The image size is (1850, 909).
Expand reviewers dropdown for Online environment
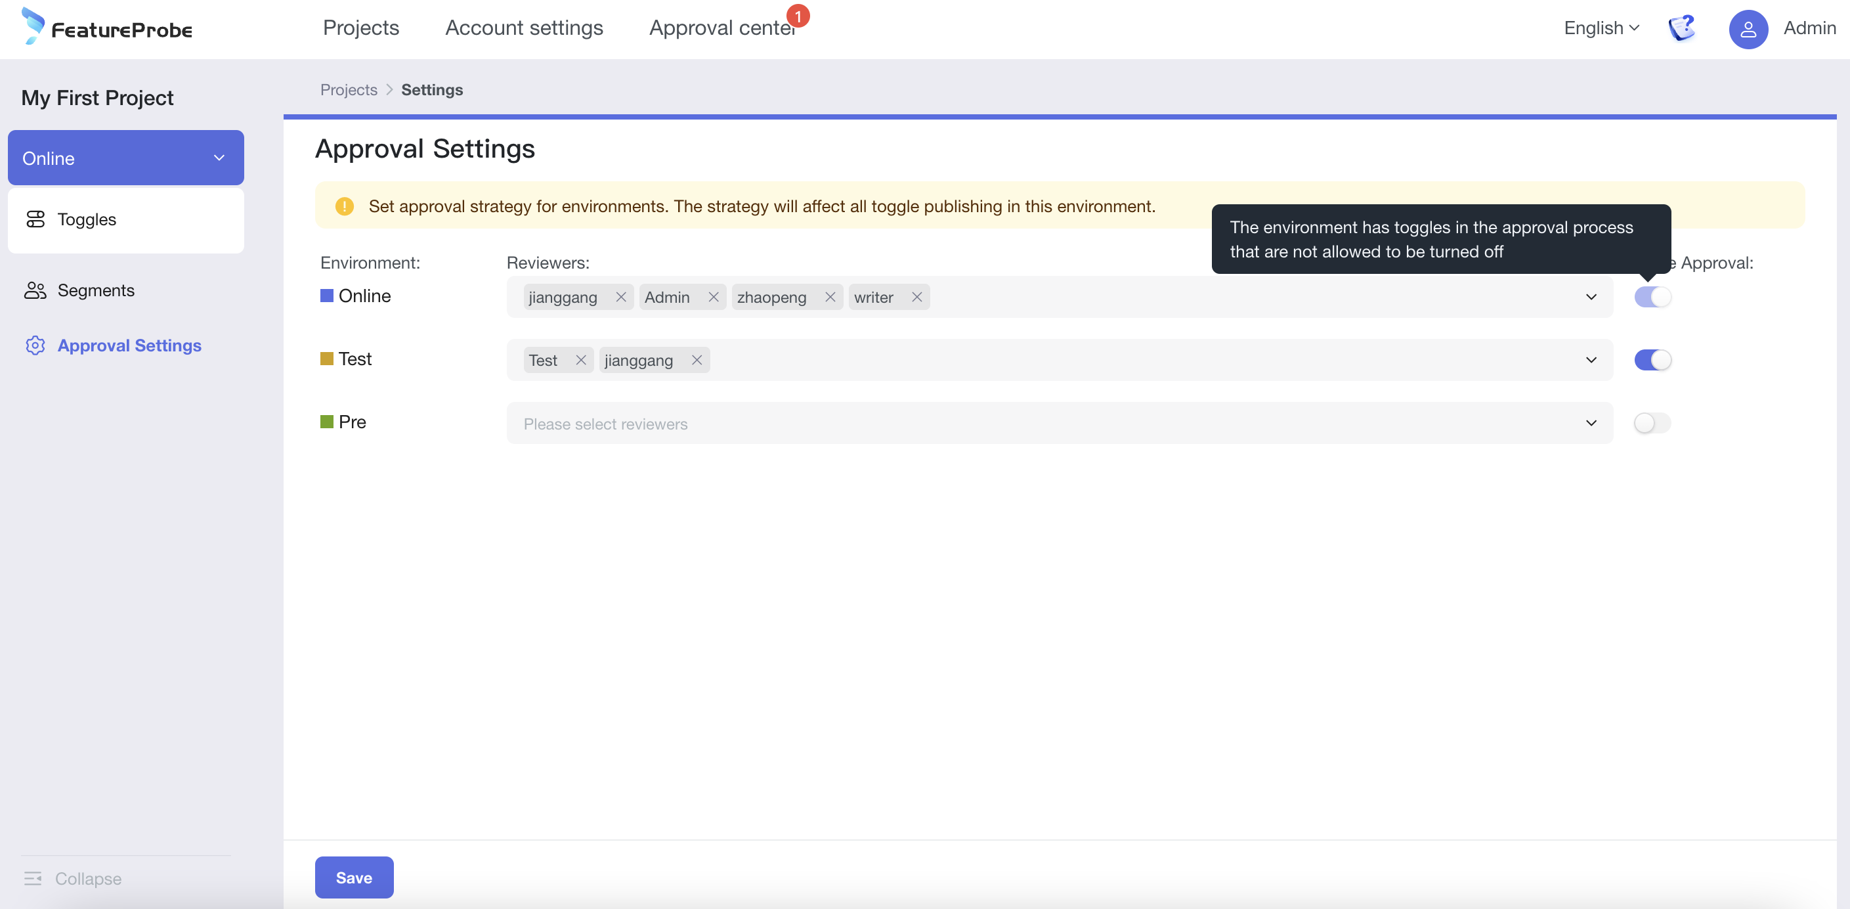(x=1591, y=296)
